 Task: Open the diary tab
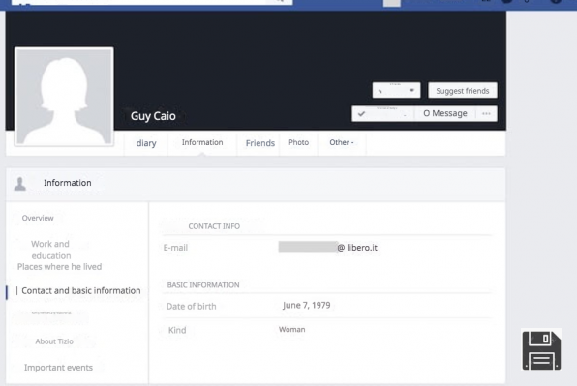(146, 143)
